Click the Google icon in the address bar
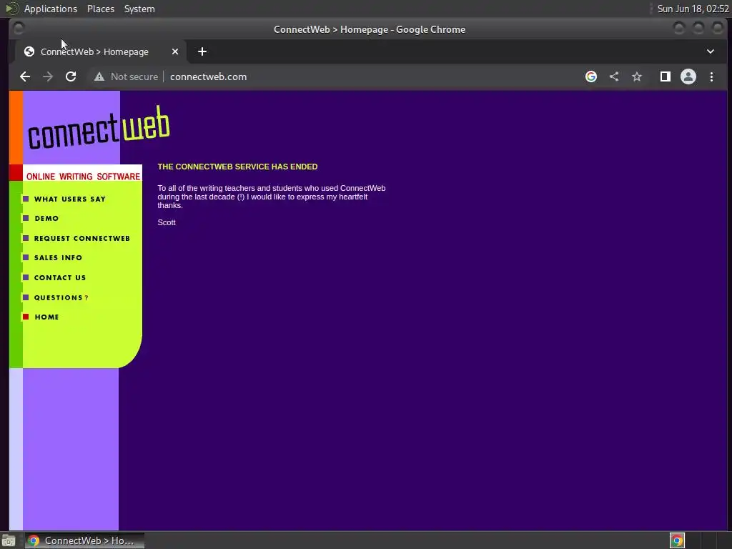Image resolution: width=732 pixels, height=549 pixels. [591, 76]
